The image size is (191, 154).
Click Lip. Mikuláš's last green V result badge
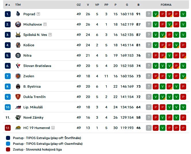(183, 107)
